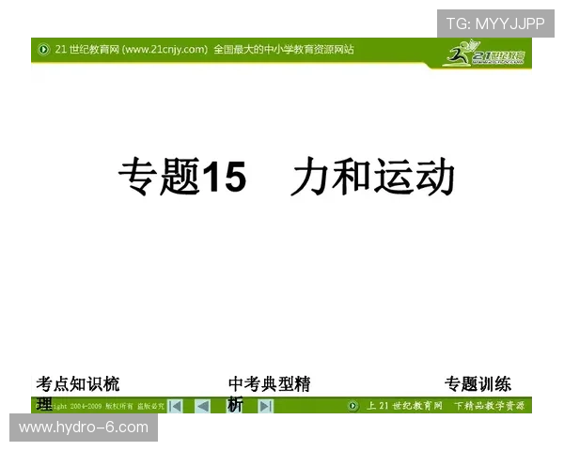
Task: Select the title 专题15 力和运动
Action: click(x=287, y=177)
